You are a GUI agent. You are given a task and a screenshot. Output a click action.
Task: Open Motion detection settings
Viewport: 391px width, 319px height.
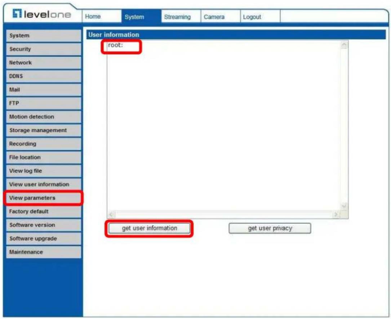[x=44, y=117]
